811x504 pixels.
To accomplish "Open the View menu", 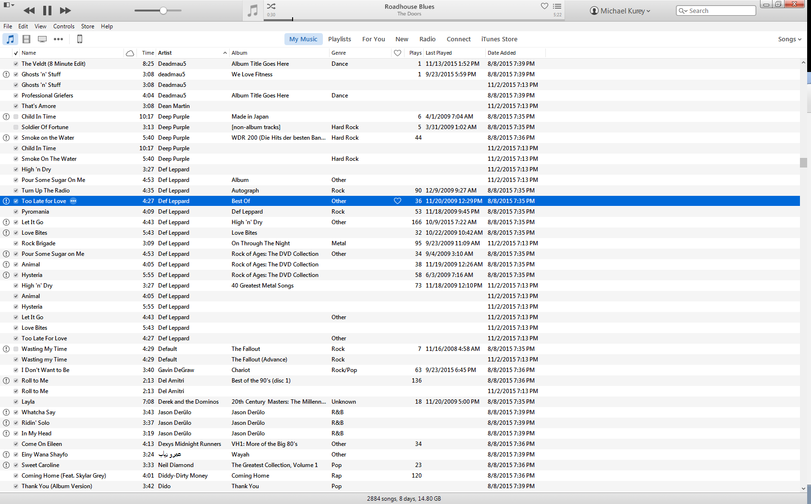I will [40, 26].
